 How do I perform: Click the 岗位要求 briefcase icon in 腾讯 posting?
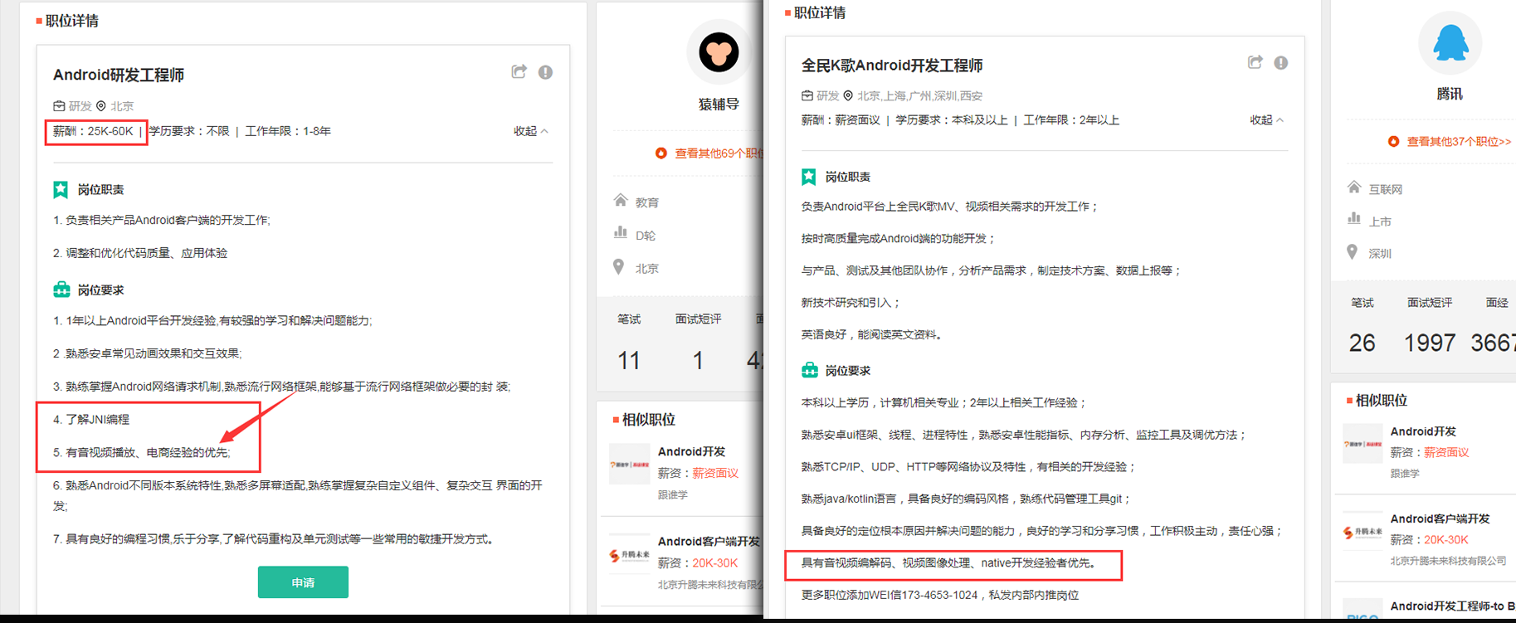809,370
